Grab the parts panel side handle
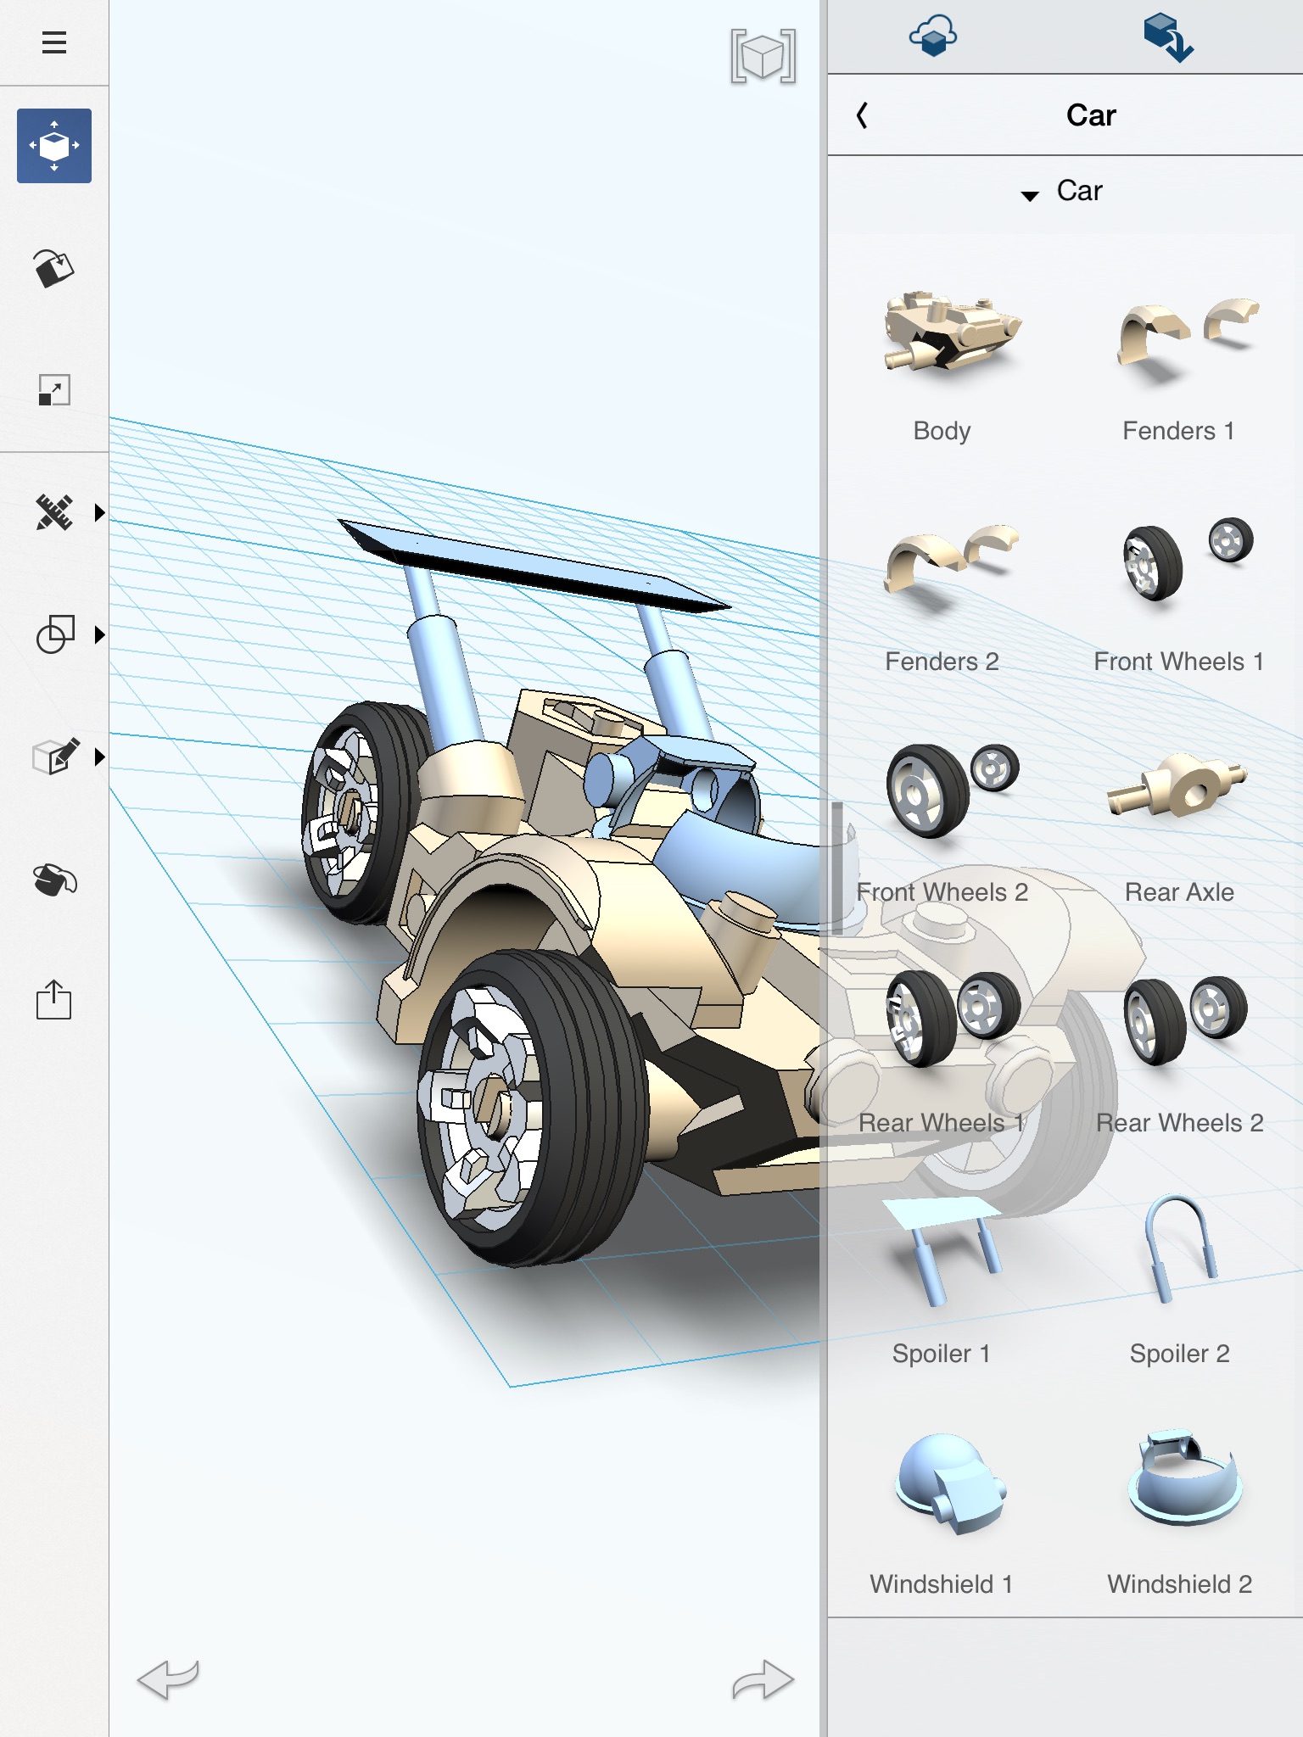Viewport: 1303px width, 1737px height. [837, 868]
